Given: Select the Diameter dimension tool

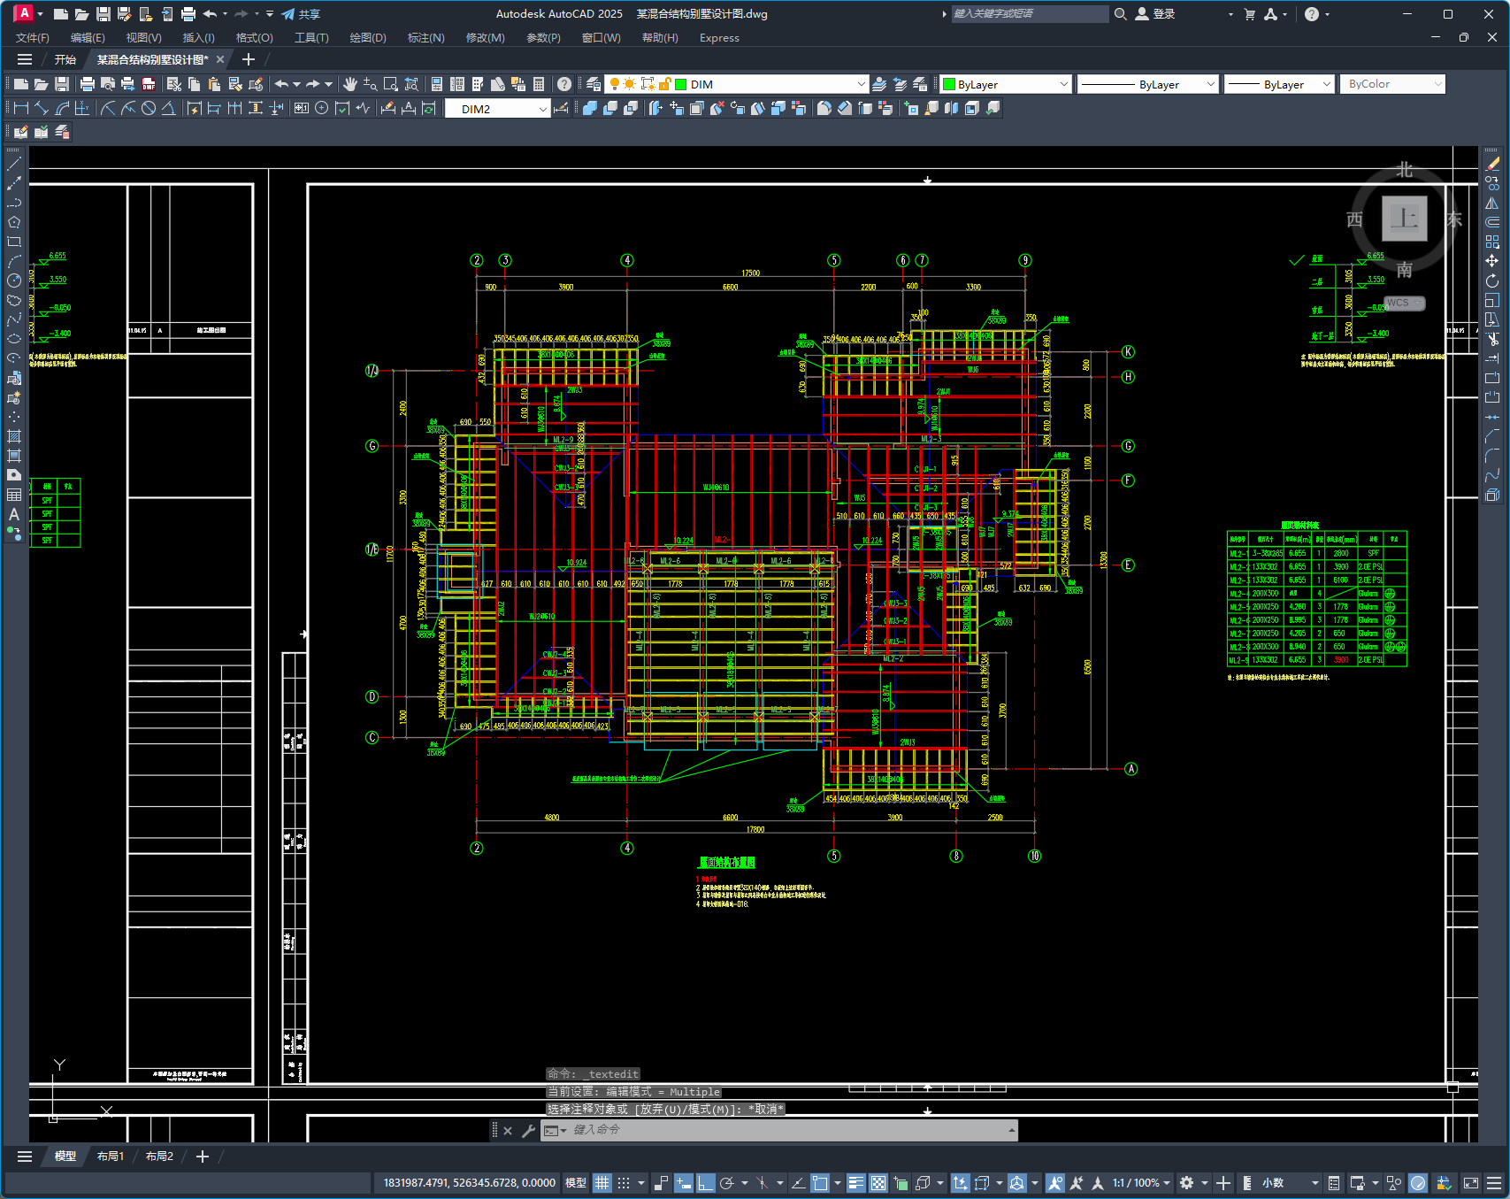Looking at the screenshot, I should tap(149, 108).
